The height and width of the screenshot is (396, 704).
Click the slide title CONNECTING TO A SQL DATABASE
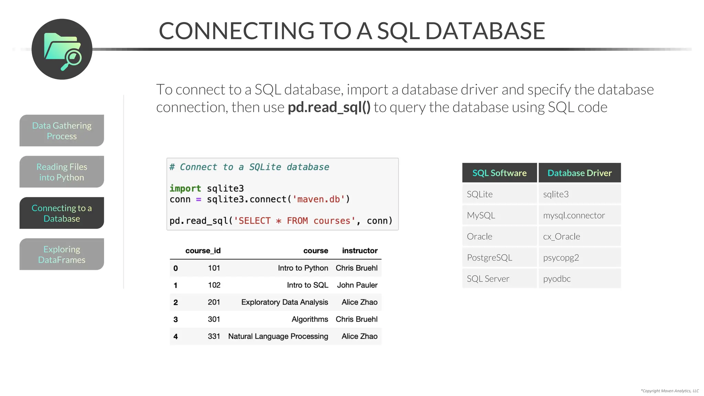click(352, 31)
